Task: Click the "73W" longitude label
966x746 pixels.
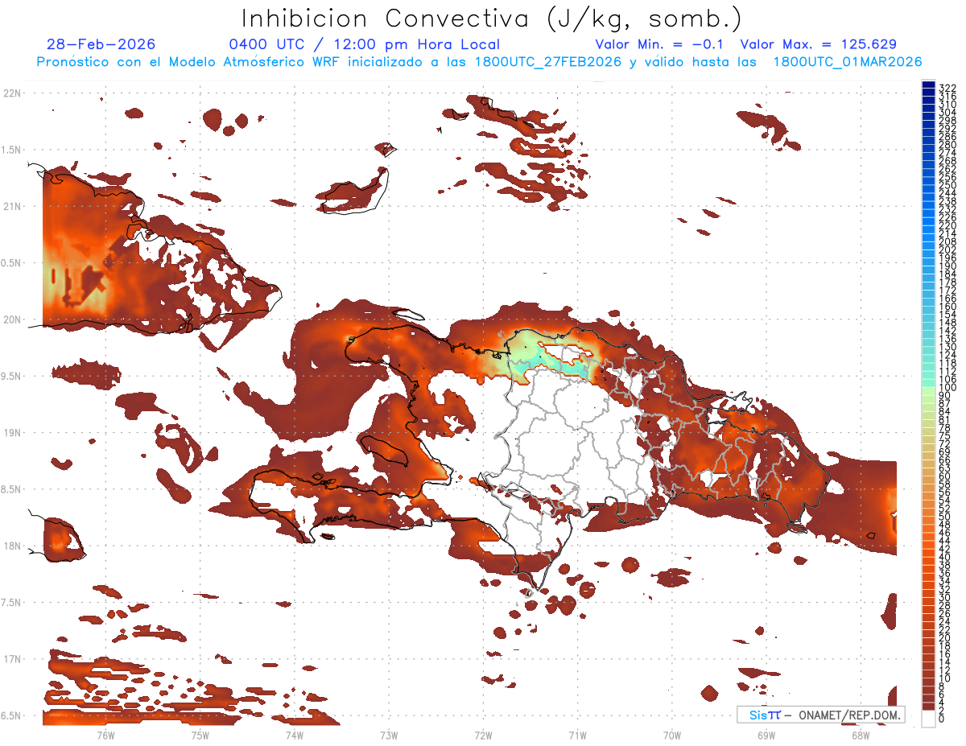Action: [389, 735]
